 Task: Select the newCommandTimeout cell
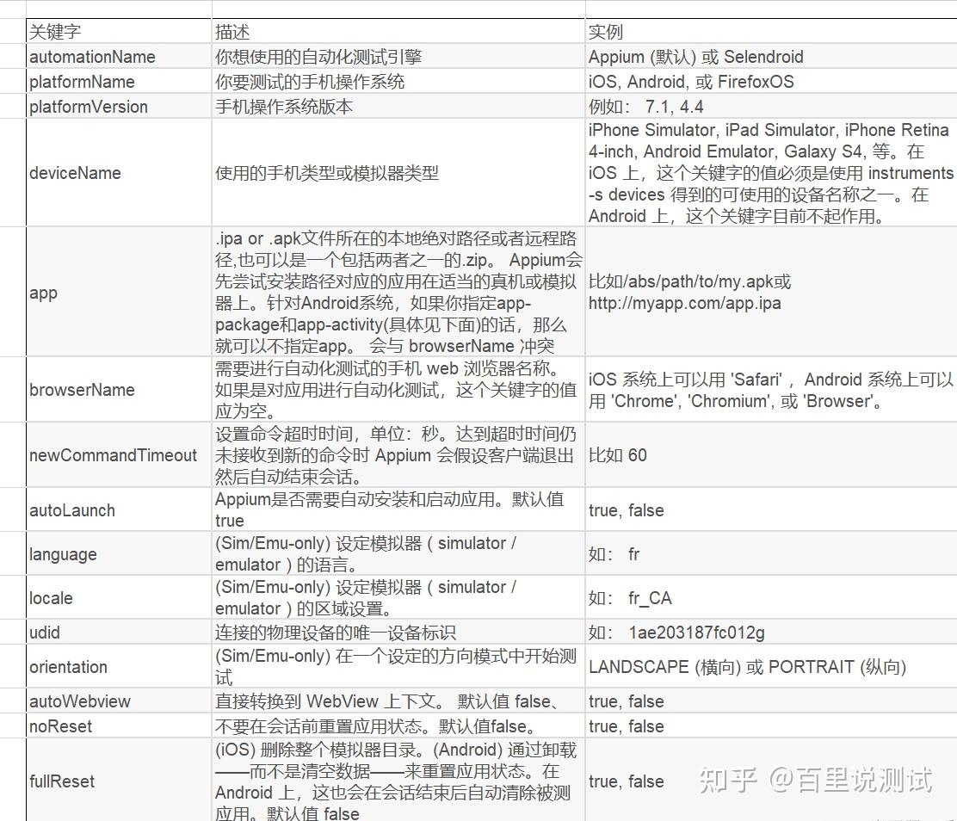(x=119, y=454)
